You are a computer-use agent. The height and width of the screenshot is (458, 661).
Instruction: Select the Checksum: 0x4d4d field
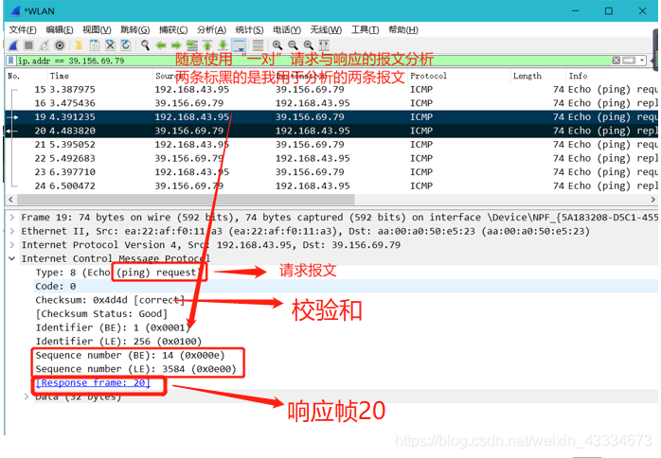(110, 300)
